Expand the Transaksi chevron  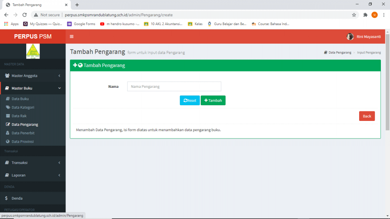(59, 163)
